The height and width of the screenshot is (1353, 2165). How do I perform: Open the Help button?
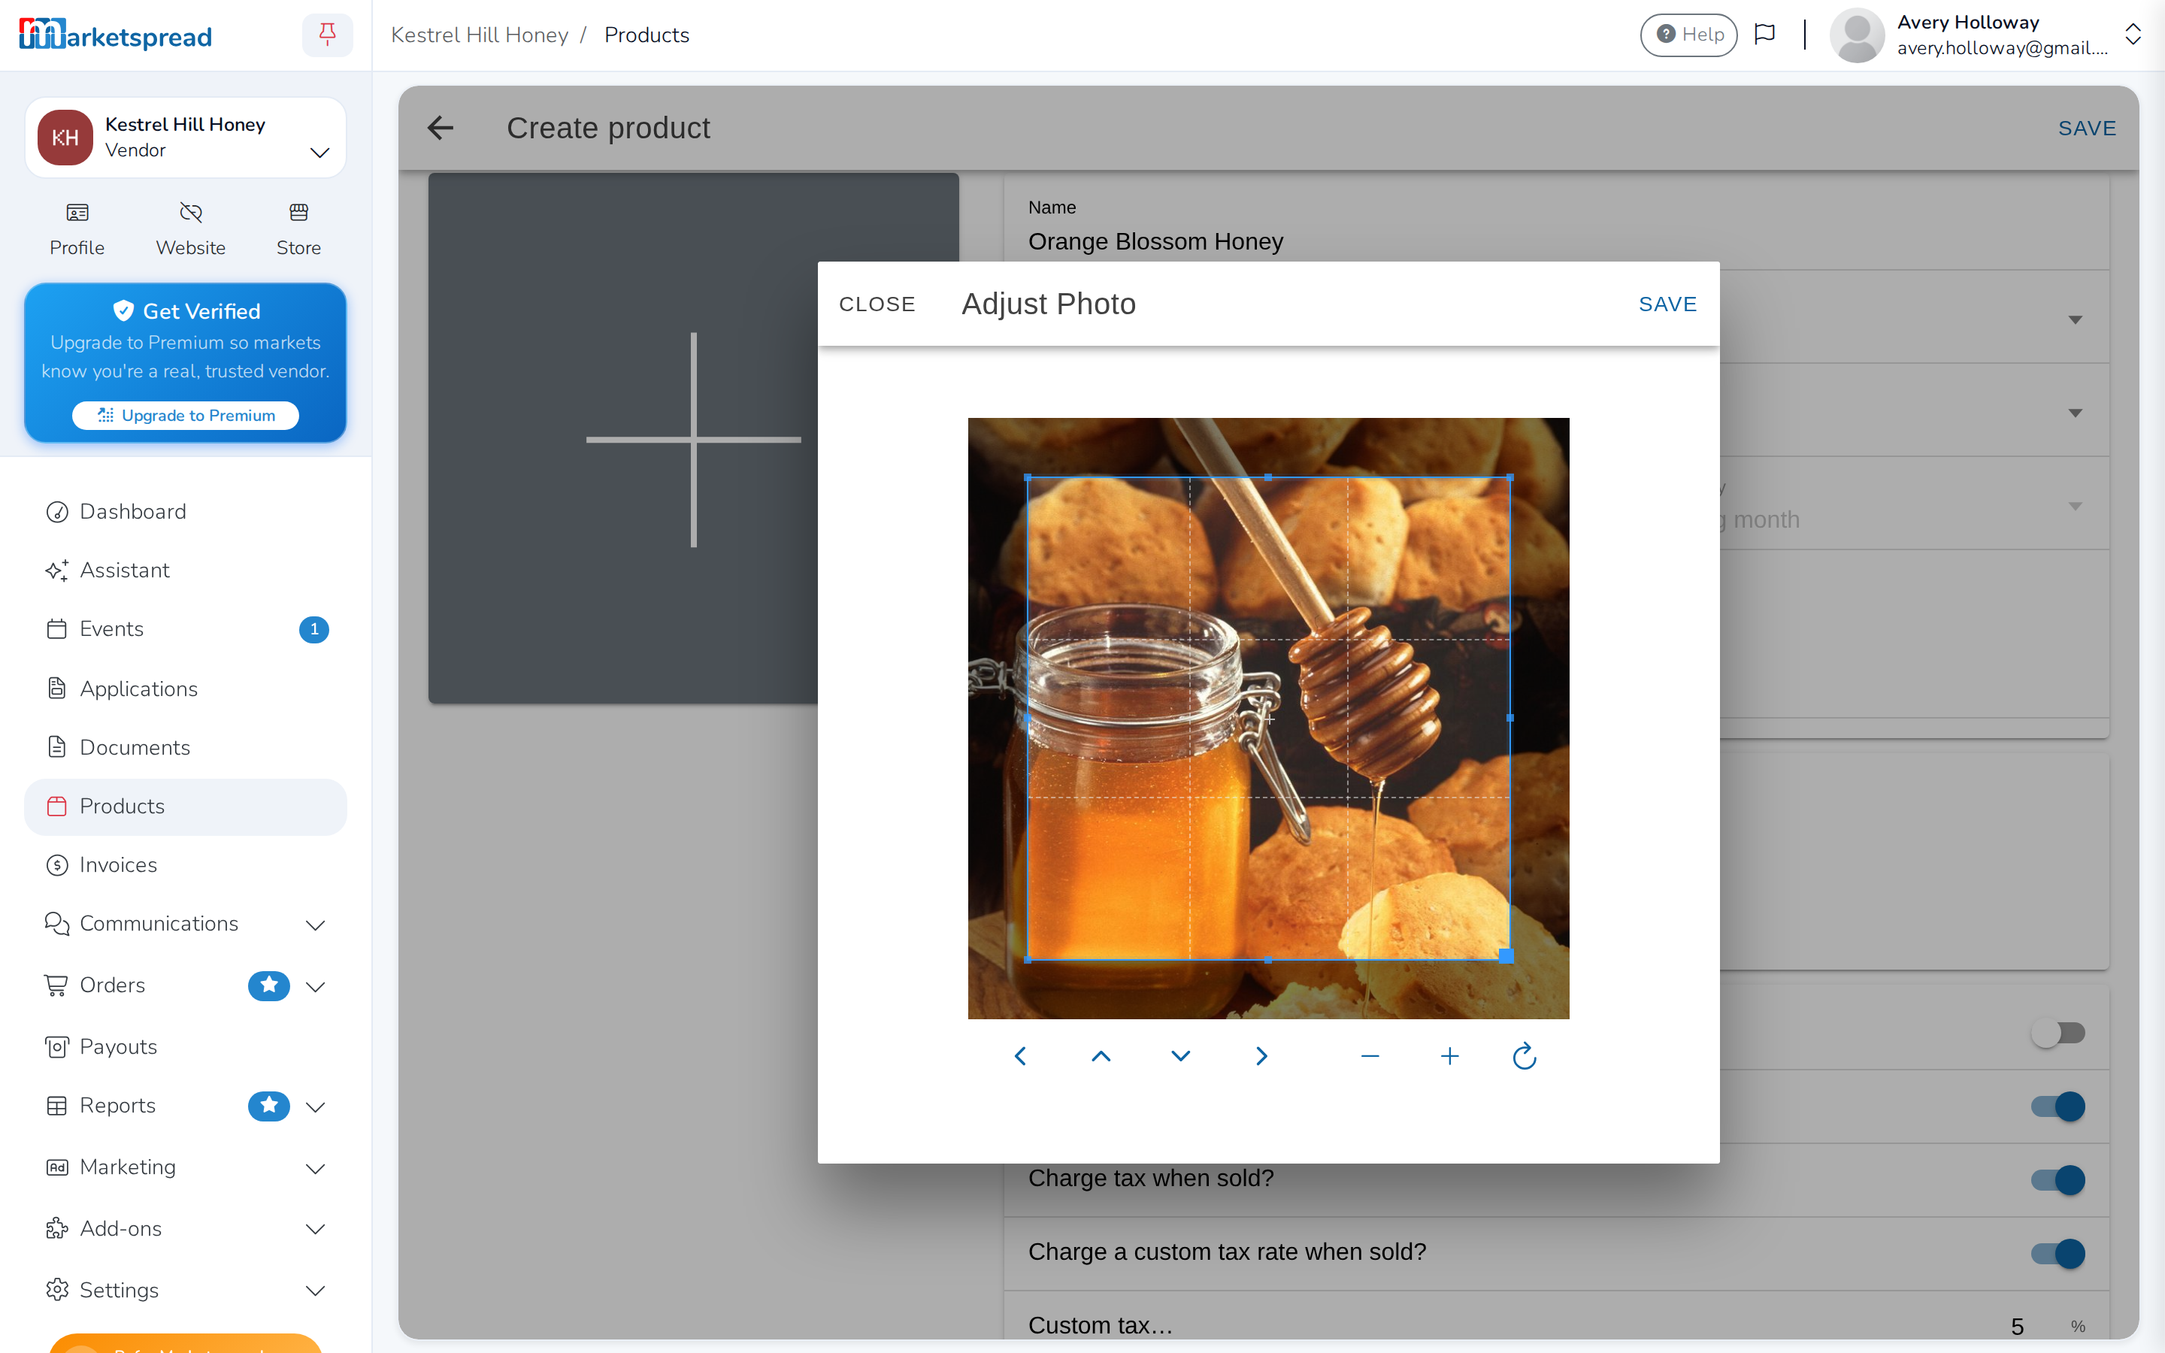coord(1688,35)
